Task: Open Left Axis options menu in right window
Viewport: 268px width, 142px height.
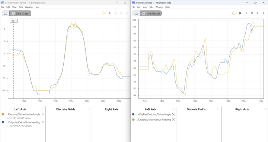Action: pyautogui.click(x=173, y=109)
